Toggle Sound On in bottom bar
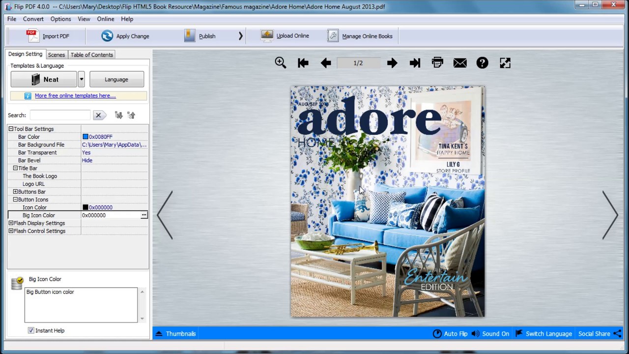The width and height of the screenshot is (629, 354). click(x=490, y=334)
